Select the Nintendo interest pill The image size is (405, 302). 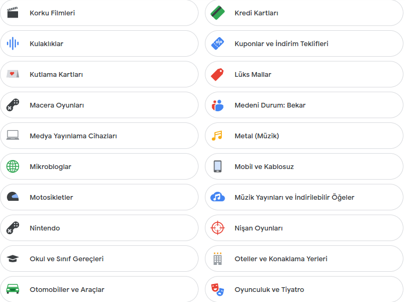[99, 228]
